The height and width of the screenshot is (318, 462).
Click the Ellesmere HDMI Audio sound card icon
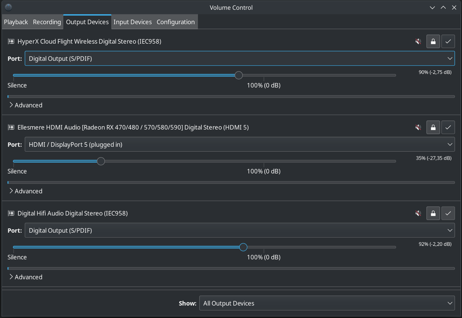point(11,127)
